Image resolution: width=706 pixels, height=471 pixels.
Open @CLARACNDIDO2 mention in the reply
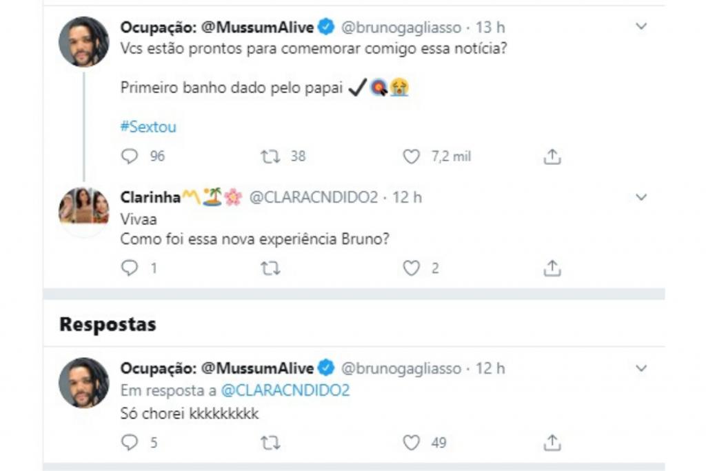pyautogui.click(x=285, y=390)
